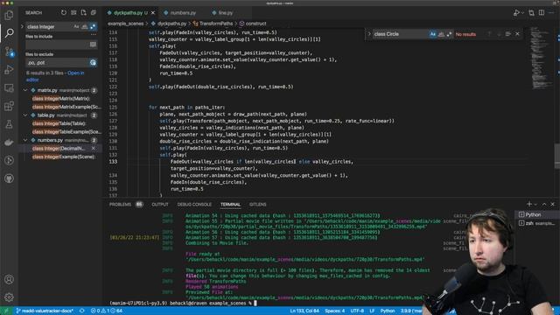Open the Accounts menu icon

click(x=9, y=279)
